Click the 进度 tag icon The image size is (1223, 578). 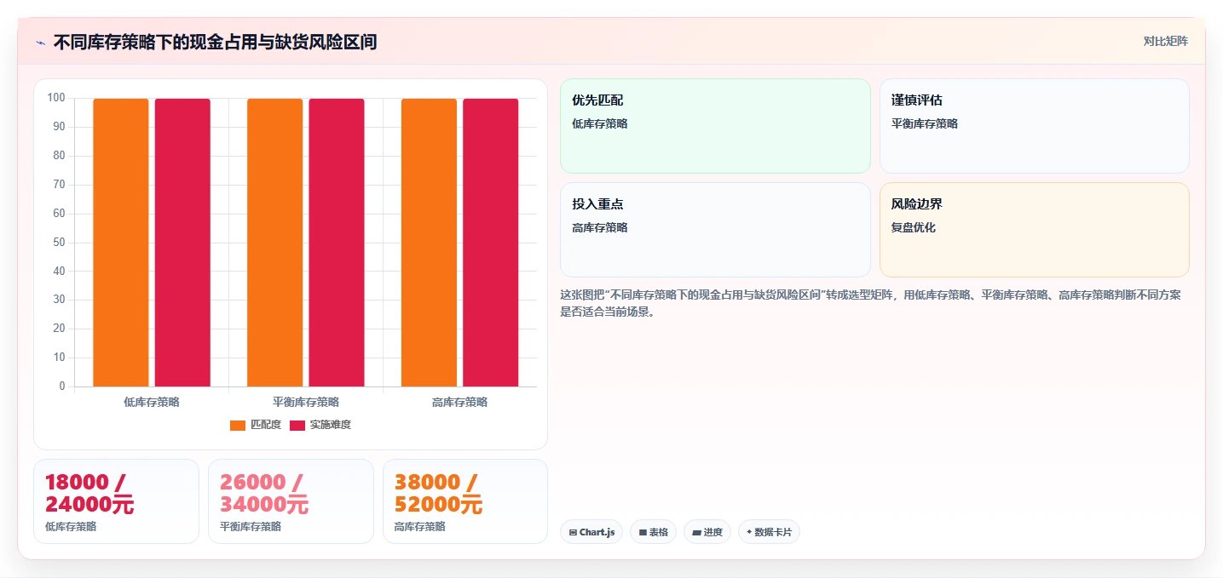(x=696, y=533)
